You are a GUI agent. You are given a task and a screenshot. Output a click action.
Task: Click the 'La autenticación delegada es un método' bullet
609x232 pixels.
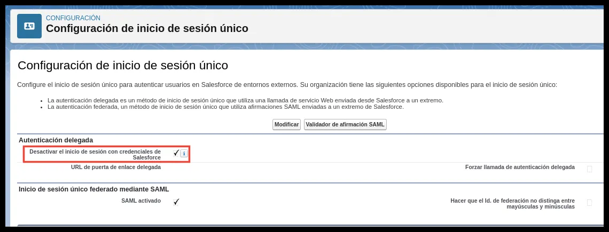245,100
